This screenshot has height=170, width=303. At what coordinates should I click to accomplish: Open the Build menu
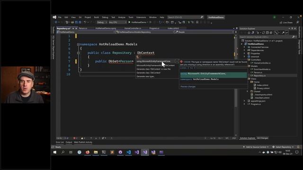pyautogui.click(x=97, y=17)
